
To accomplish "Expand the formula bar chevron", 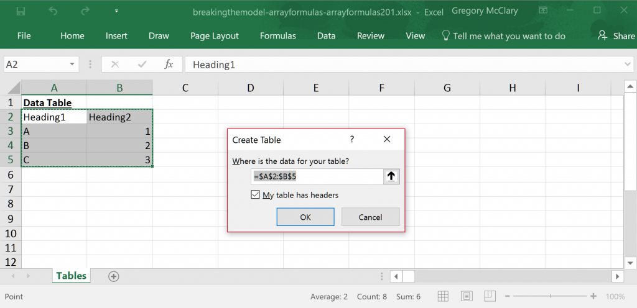I will 627,64.
